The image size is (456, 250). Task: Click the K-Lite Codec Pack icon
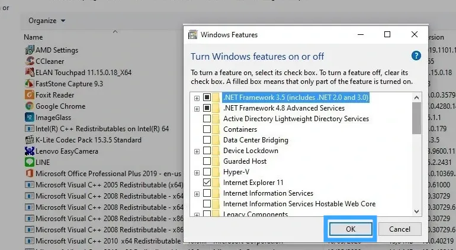click(x=30, y=140)
